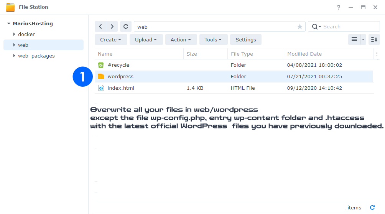The height and width of the screenshot is (214, 385).
Task: Click the HTML File type cell
Action: (243, 88)
